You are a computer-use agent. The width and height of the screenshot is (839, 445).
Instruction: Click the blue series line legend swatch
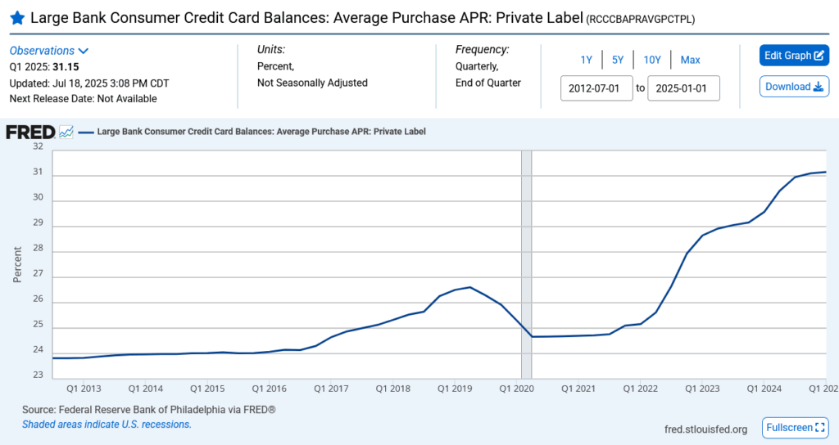point(85,131)
